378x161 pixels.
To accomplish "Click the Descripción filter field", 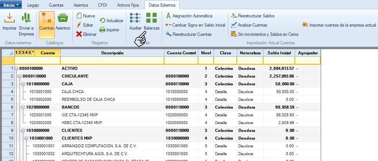I will pyautogui.click(x=112, y=60).
